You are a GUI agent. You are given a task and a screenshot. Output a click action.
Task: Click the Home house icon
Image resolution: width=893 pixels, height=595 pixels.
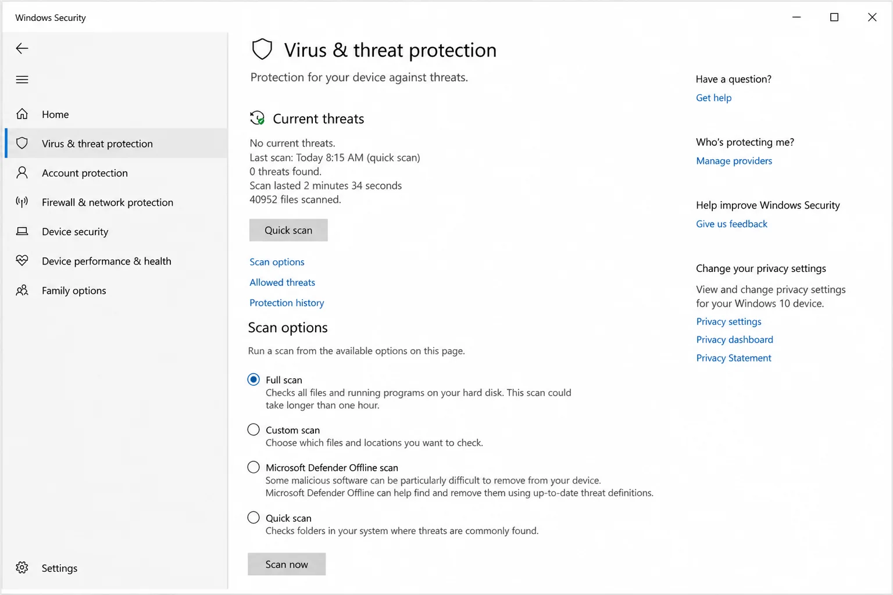[22, 114]
